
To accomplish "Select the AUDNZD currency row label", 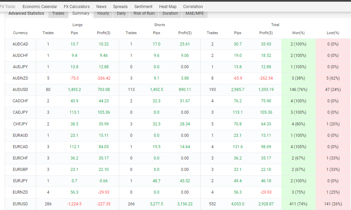I will coord(20,78).
